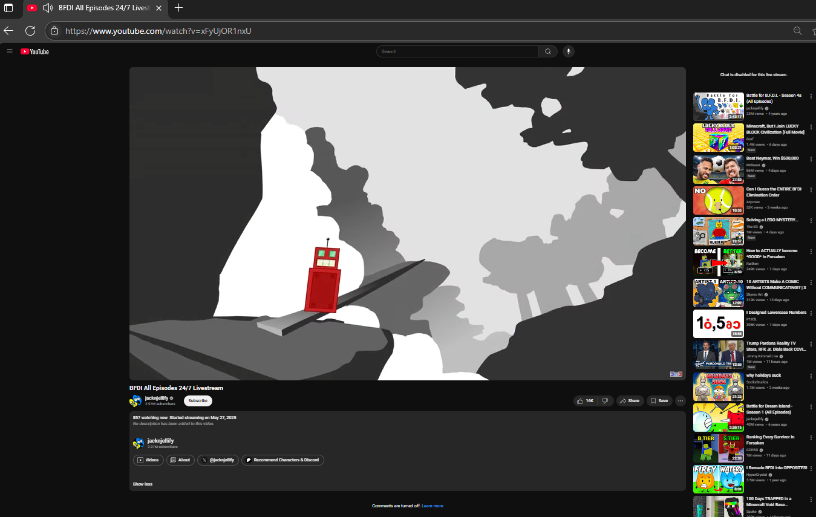Reload the page with the refresh icon
The width and height of the screenshot is (816, 517).
tap(30, 31)
